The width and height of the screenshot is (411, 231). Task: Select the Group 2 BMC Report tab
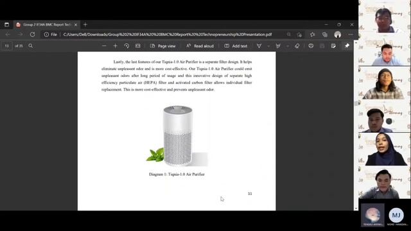[47, 24]
